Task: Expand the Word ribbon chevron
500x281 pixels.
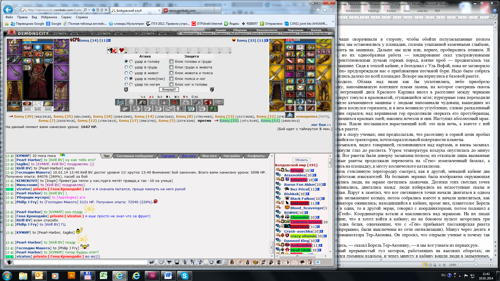Action: 489,11
